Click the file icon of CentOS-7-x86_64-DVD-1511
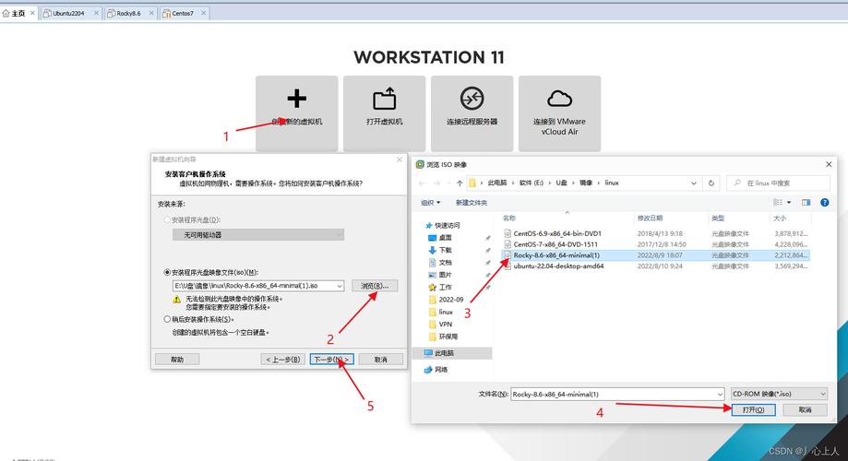 pyautogui.click(x=508, y=244)
